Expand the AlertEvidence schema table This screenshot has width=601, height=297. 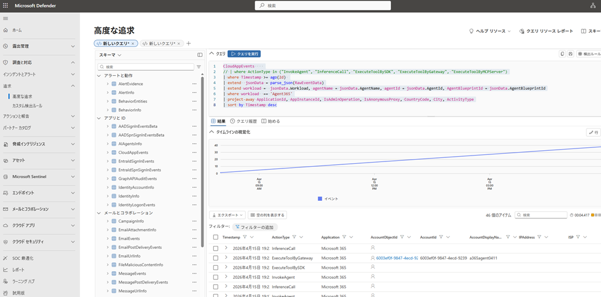[x=107, y=84]
